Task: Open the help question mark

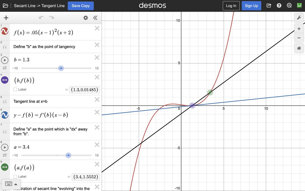Action: click(x=279, y=6)
